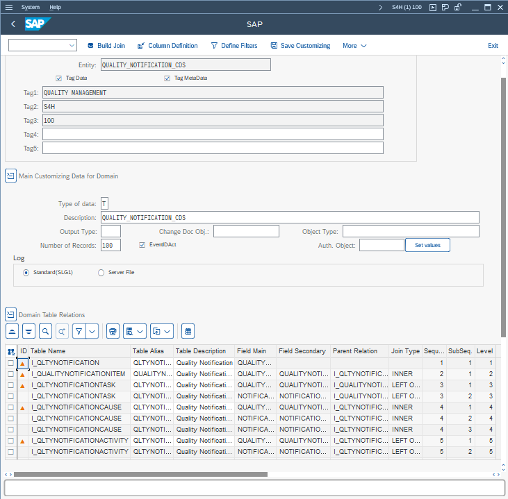Click the Build Join button
Image resolution: width=508 pixels, height=499 pixels.
click(106, 46)
